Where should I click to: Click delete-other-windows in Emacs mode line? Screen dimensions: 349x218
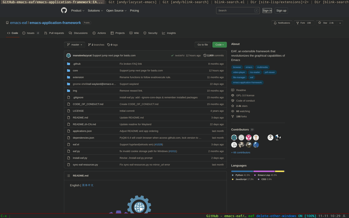[276, 216]
